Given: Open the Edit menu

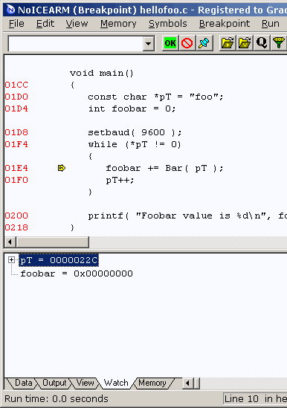Looking at the screenshot, I should 45,24.
